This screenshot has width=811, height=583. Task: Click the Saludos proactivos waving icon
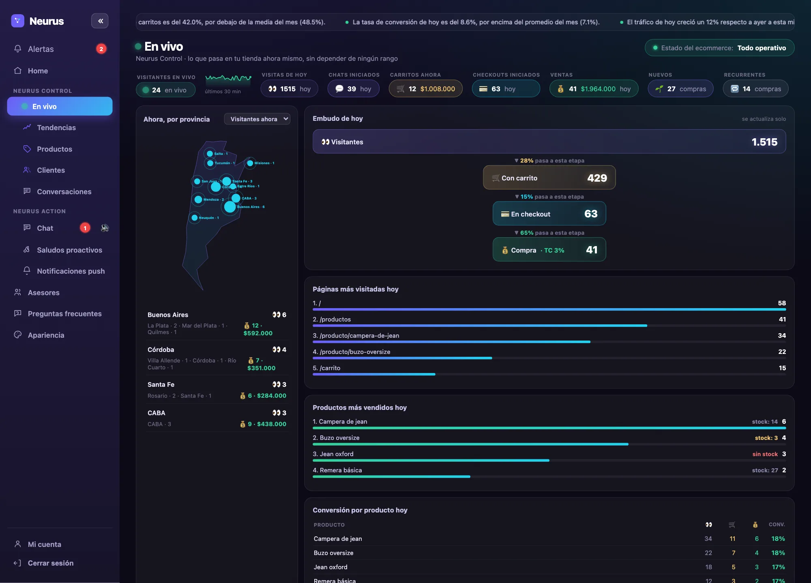27,250
